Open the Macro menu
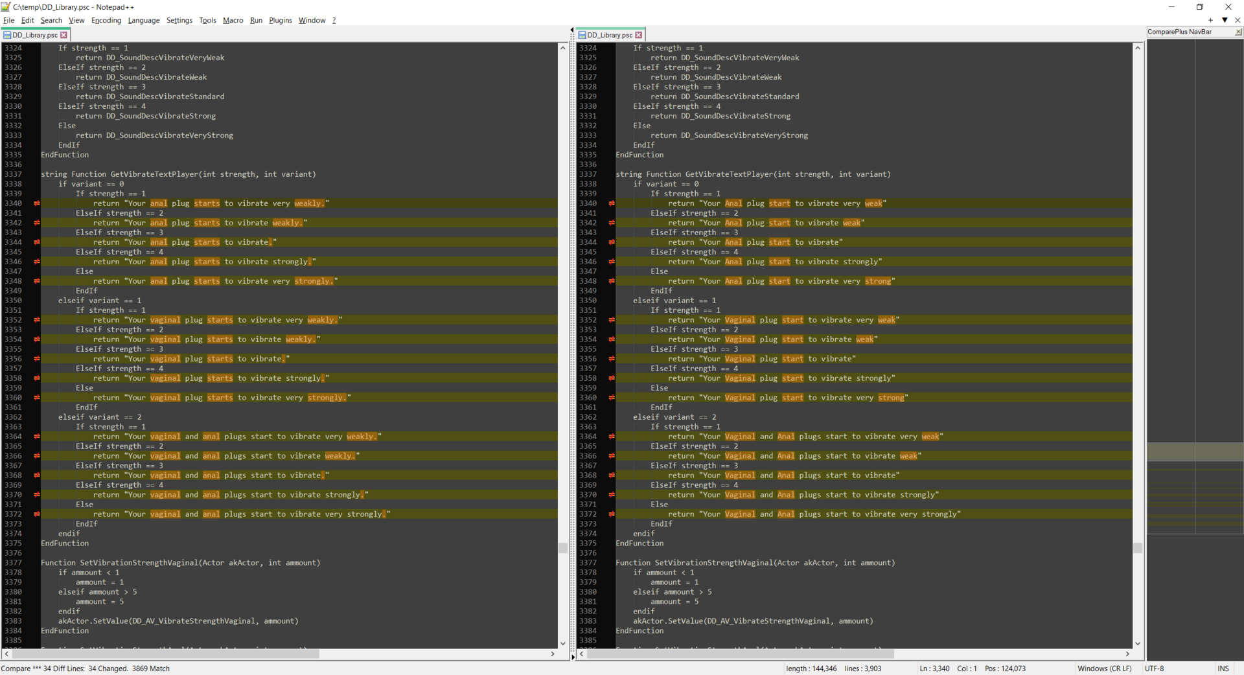Image resolution: width=1244 pixels, height=675 pixels. pos(233,20)
